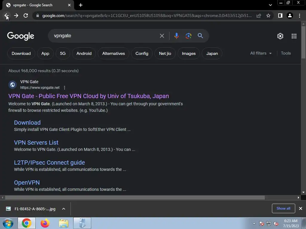The width and height of the screenshot is (306, 229).
Task: Open Chrome's three-dot menu
Action: (x=299, y=16)
